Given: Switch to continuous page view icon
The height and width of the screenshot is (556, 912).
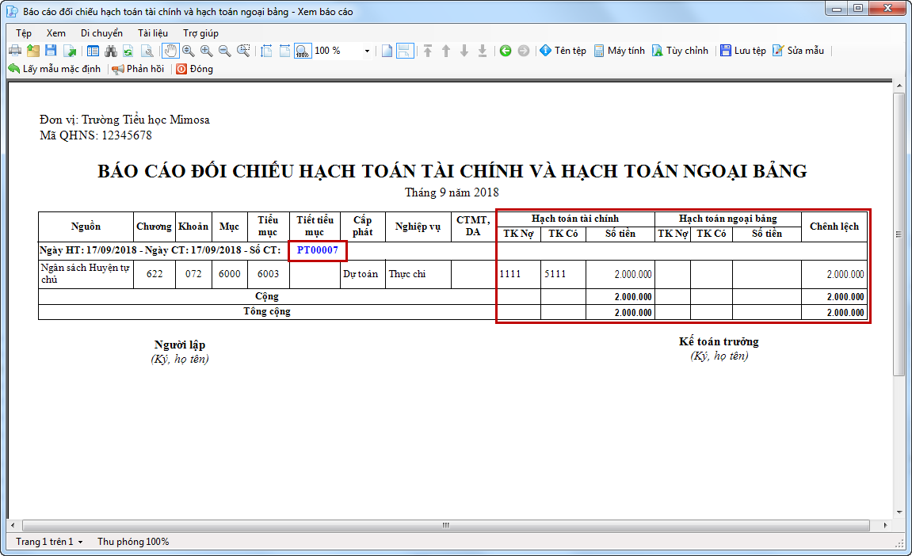Looking at the screenshot, I should pos(406,51).
